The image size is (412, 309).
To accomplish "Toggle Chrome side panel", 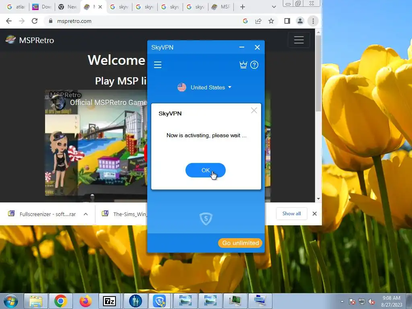I will [x=287, y=21].
